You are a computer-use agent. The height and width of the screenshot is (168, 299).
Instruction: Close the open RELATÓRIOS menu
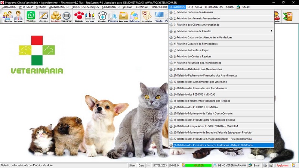coord(177,7)
